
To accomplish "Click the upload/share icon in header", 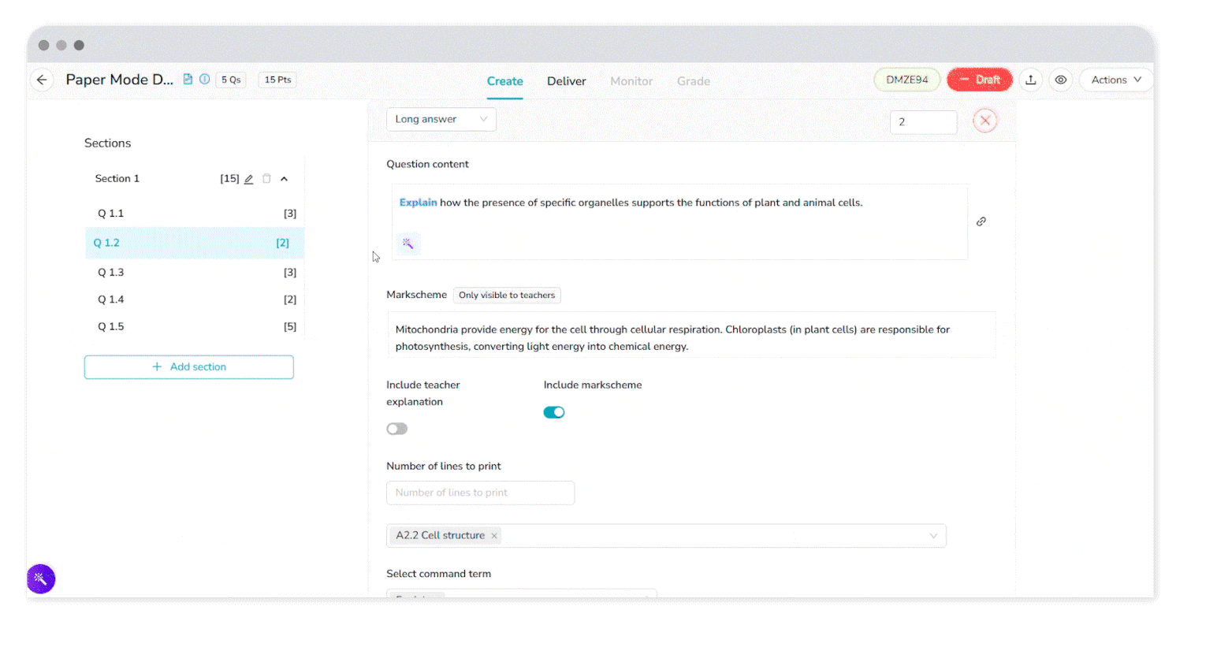I will click(x=1030, y=80).
